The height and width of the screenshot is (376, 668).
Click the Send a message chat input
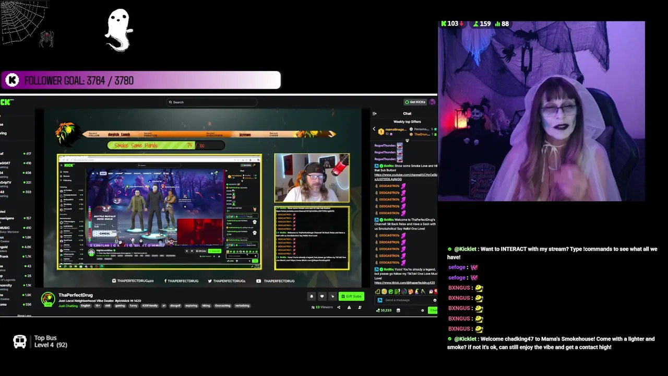coord(407,300)
